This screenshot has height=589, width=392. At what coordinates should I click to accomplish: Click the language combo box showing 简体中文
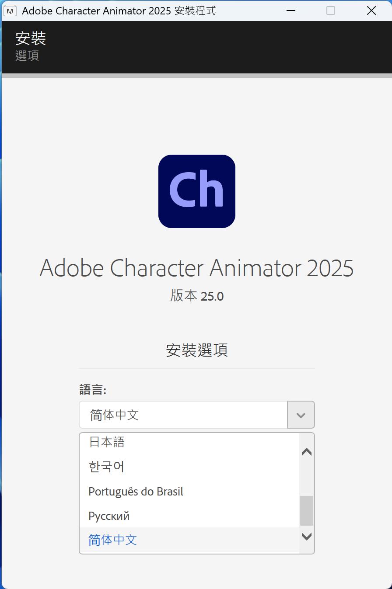click(x=183, y=415)
